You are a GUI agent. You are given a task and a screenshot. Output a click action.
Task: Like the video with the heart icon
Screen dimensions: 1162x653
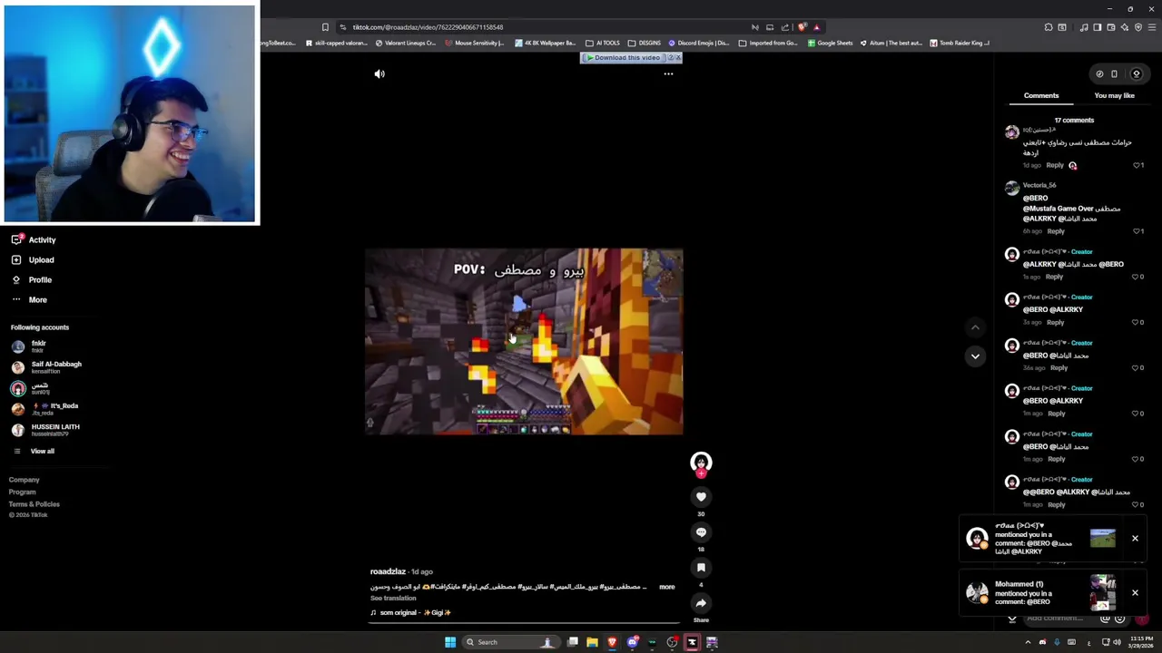(x=701, y=497)
